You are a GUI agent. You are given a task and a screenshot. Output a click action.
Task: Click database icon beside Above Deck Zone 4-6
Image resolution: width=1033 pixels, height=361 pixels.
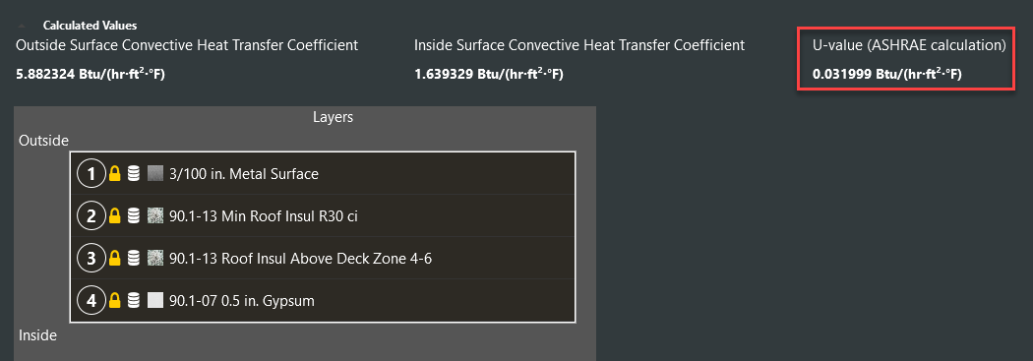134,259
